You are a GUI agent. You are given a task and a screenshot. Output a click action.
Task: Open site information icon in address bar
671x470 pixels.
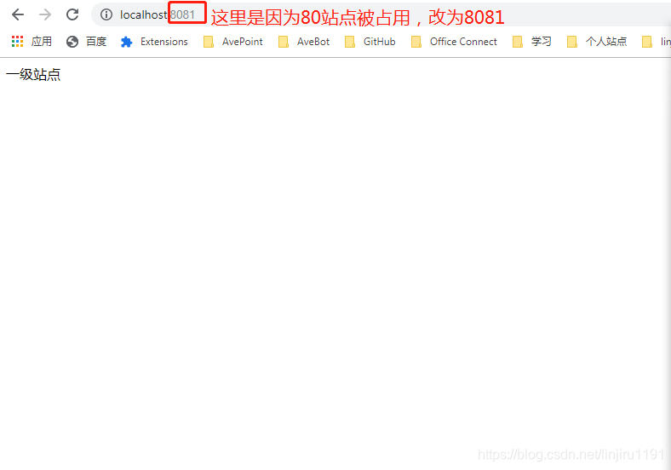point(106,14)
